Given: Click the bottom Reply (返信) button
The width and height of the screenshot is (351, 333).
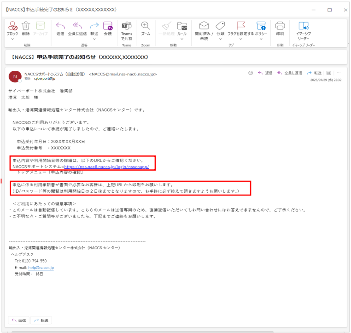Looking at the screenshot, I should [18, 320].
